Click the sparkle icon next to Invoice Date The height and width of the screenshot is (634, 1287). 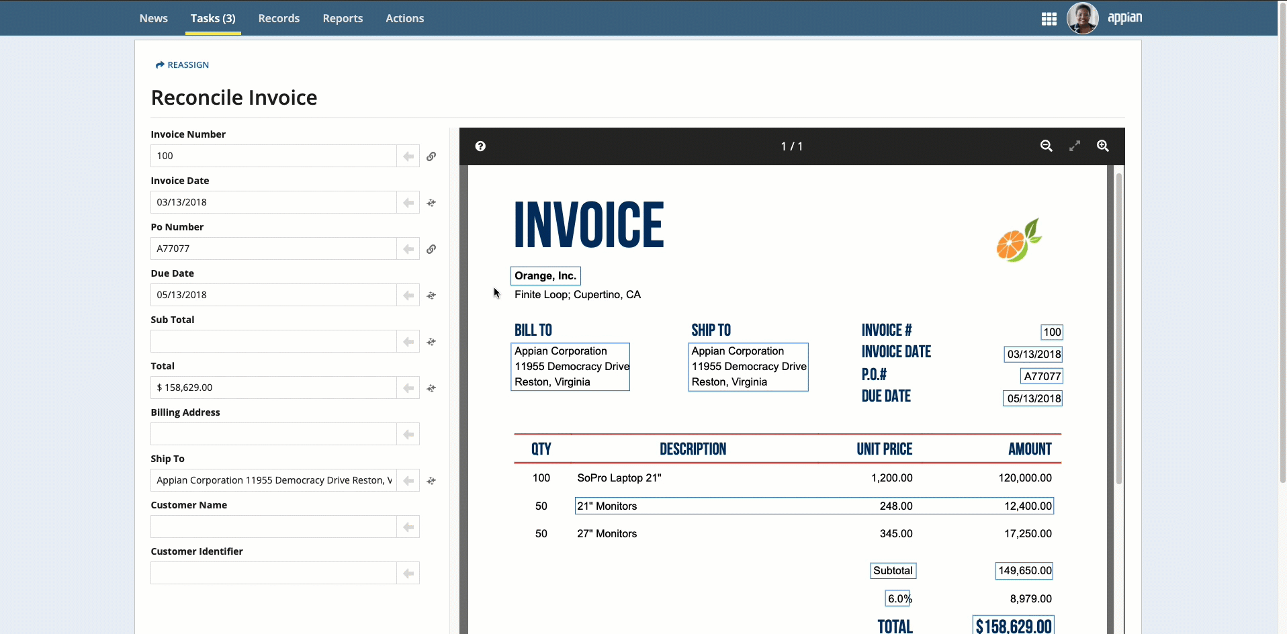coord(431,202)
